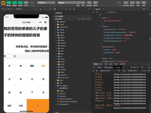Toggle the 可视化 visual panel button
The width and height of the screenshot is (151, 113).
coord(26,2)
